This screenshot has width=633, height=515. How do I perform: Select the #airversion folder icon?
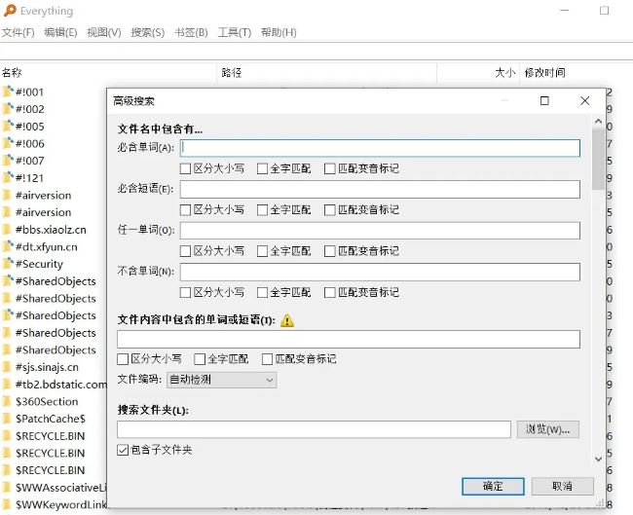tap(8, 195)
